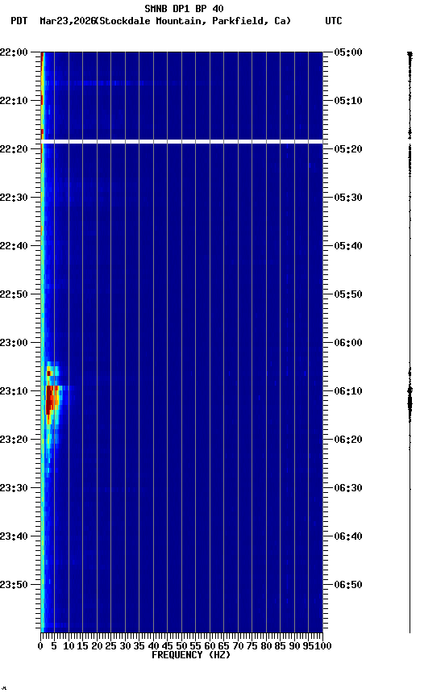Click the title SMNB DP1 BP 40

(x=184, y=8)
